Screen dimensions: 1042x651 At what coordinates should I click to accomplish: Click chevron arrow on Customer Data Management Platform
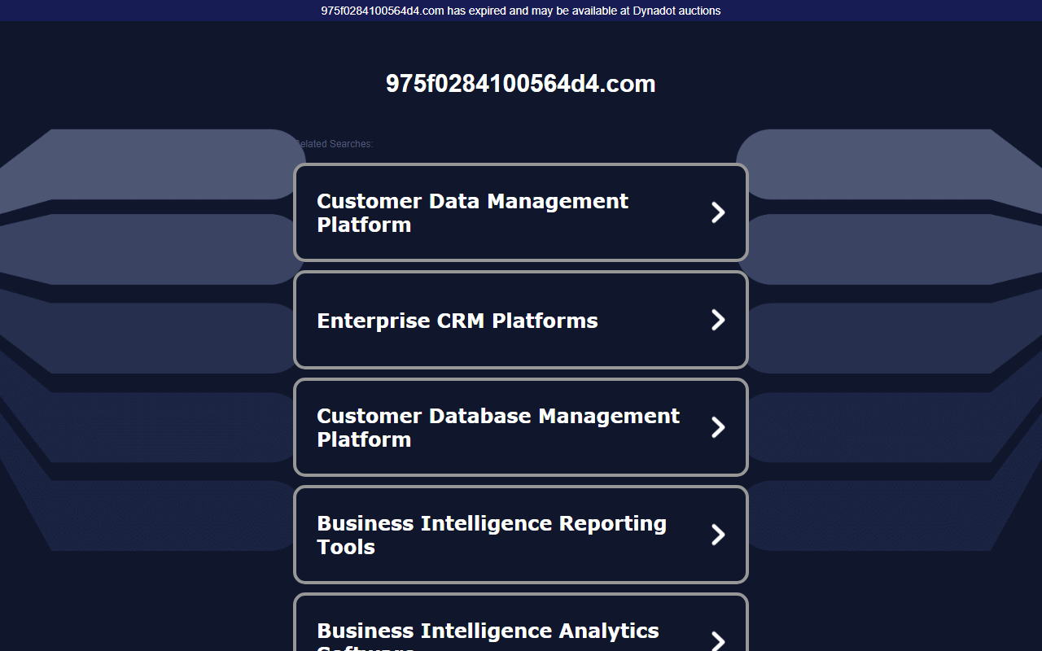point(718,212)
